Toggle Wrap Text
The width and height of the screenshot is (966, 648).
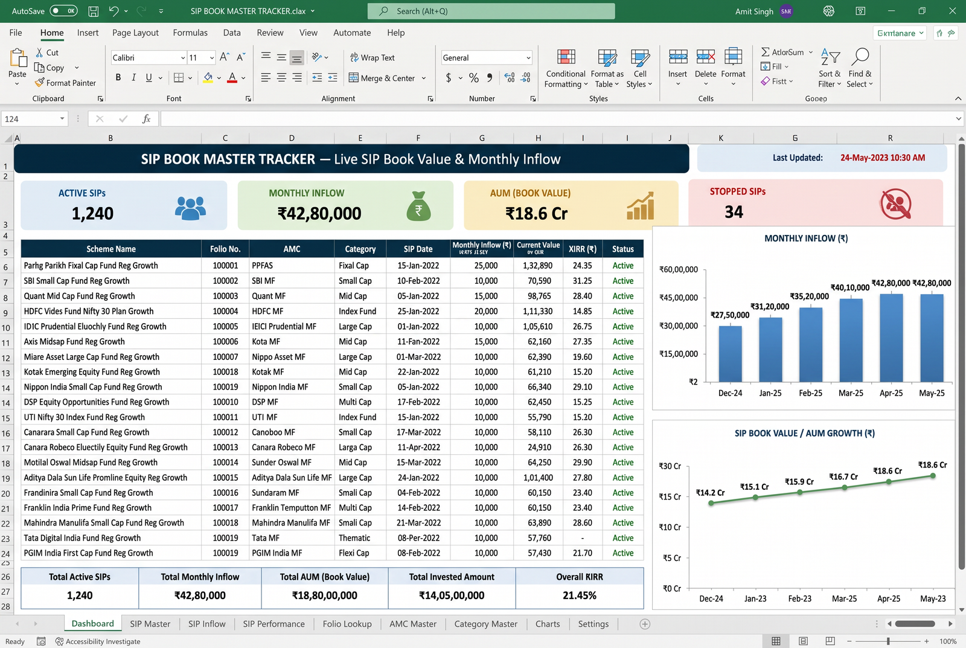click(x=373, y=57)
